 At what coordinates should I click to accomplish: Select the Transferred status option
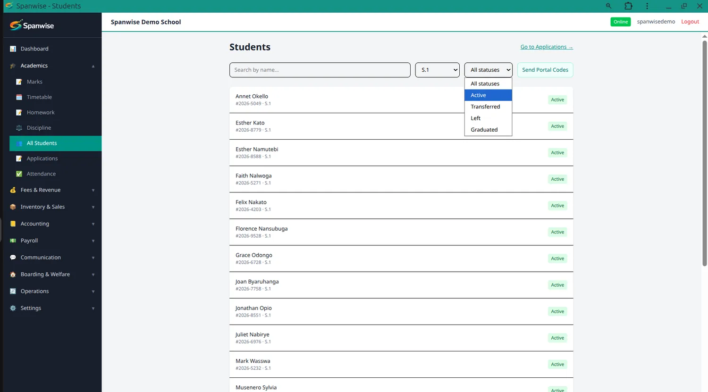pyautogui.click(x=489, y=107)
